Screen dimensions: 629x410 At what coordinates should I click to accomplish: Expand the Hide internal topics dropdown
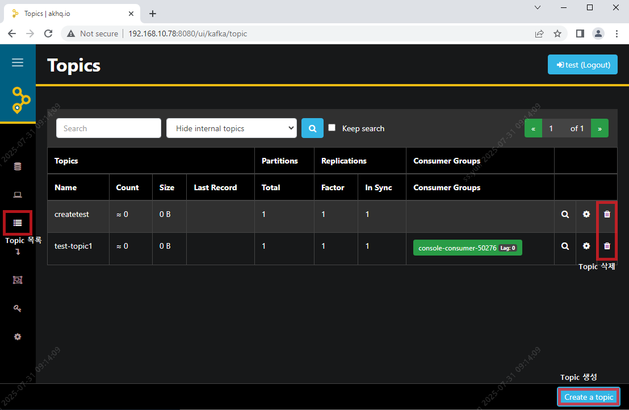(231, 128)
